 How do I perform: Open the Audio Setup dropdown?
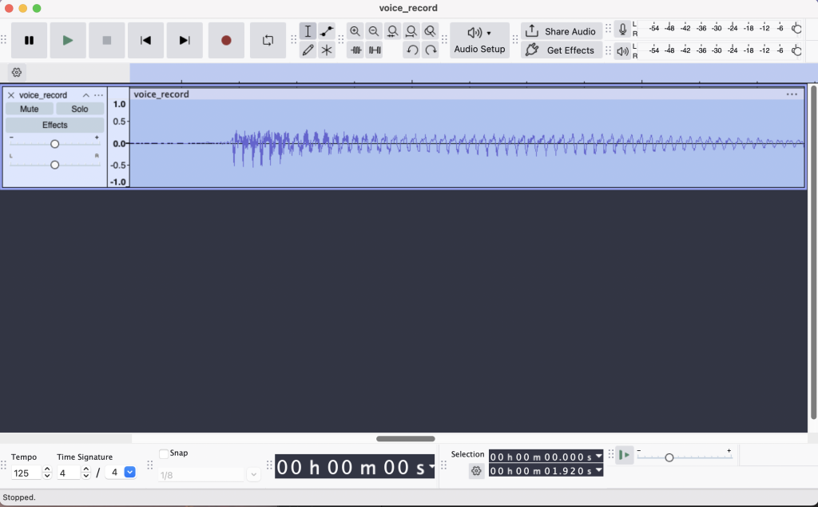(x=479, y=40)
